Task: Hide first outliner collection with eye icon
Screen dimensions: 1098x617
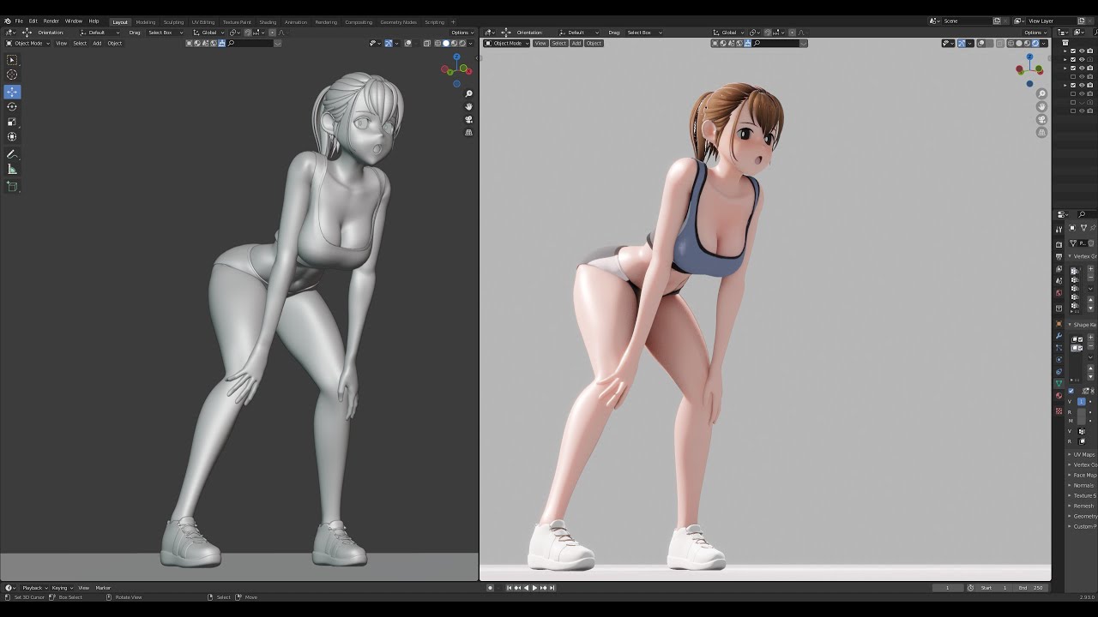Action: 1082,51
